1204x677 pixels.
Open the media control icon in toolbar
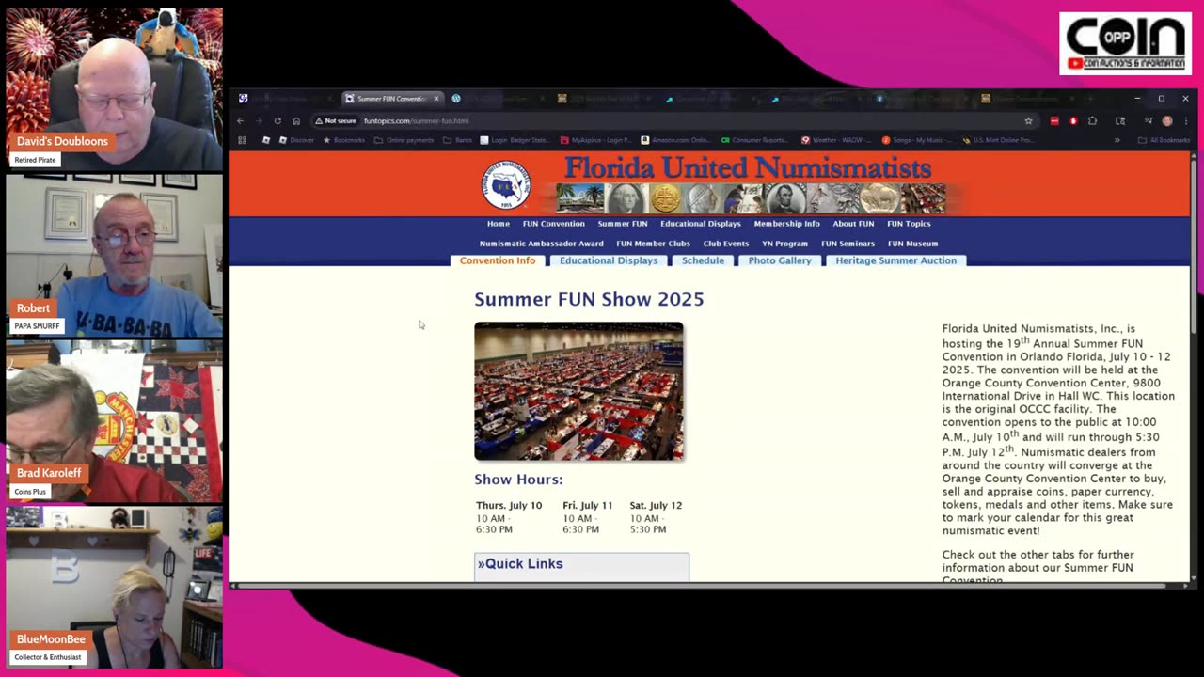coord(1149,120)
